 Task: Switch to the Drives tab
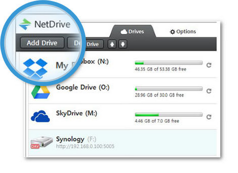tap(132, 31)
